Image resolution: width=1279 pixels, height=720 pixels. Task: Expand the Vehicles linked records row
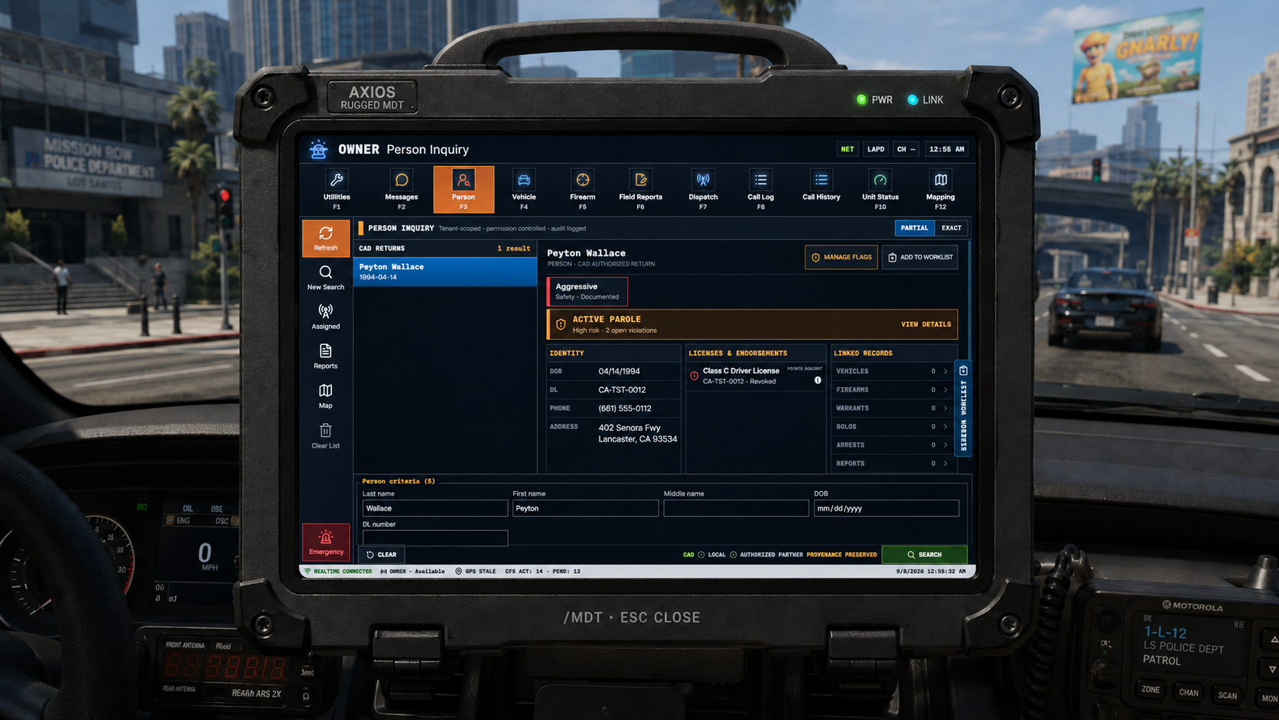(892, 371)
